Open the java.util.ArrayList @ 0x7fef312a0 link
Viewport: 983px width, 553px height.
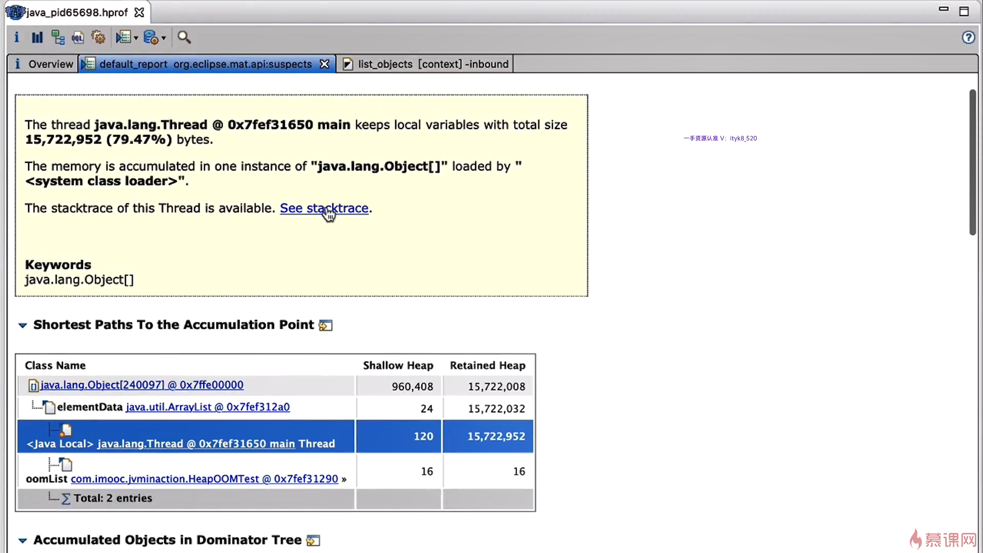[x=207, y=407]
